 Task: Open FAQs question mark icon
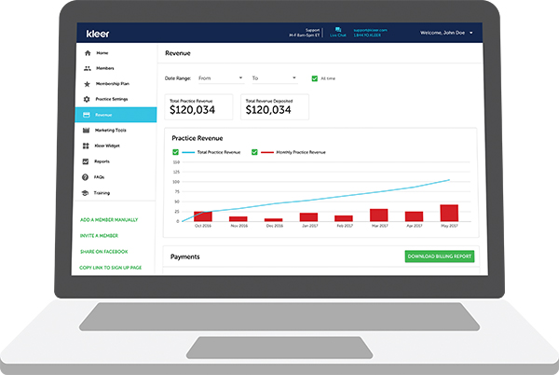pyautogui.click(x=87, y=176)
